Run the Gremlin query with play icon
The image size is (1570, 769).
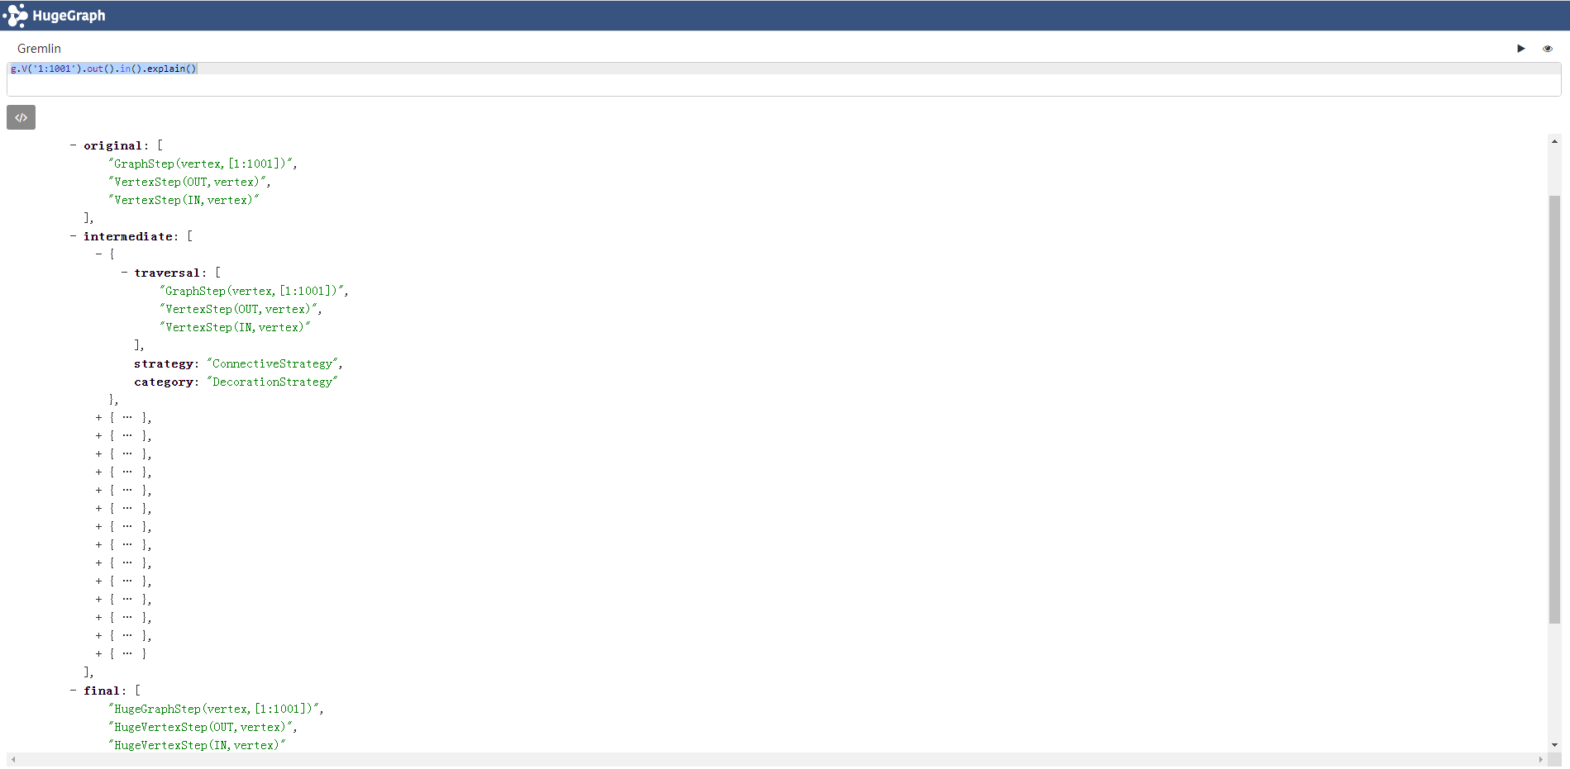(1520, 49)
